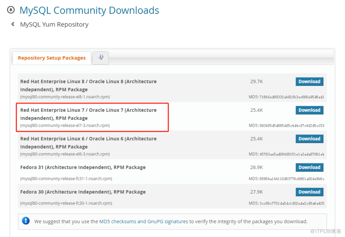Click the 27.9K file size value
The image size is (345, 237).
pos(257,192)
